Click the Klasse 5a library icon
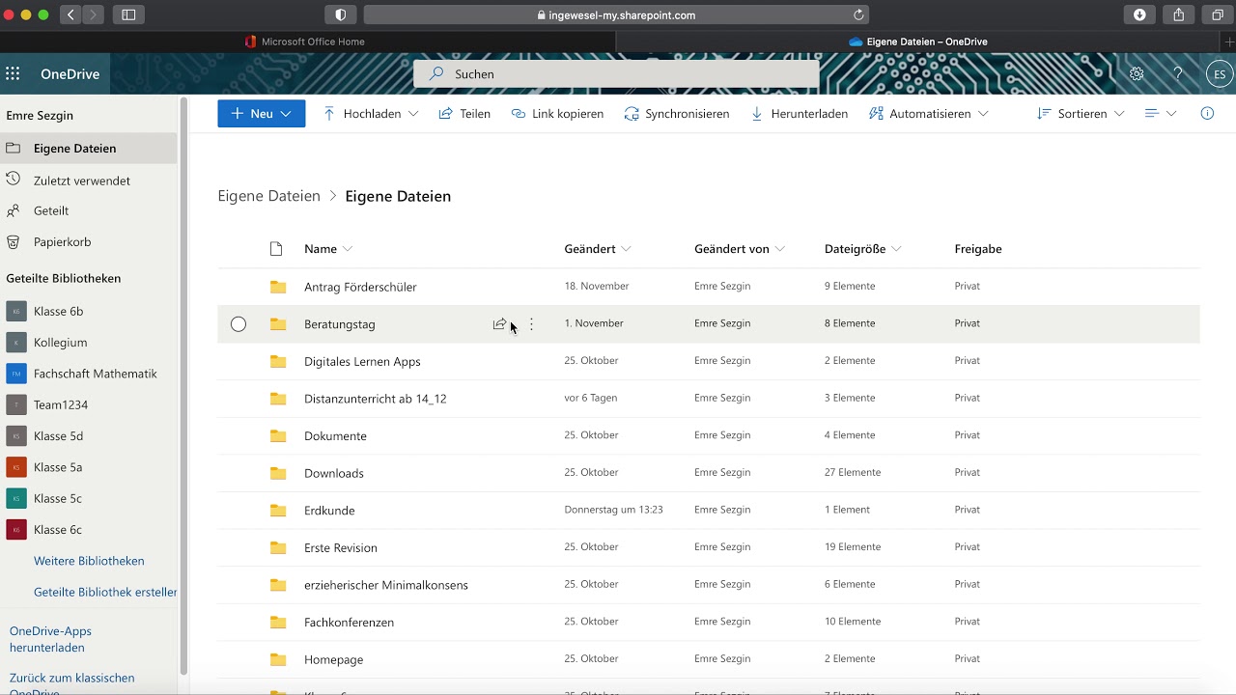This screenshot has width=1236, height=695. [x=16, y=467]
